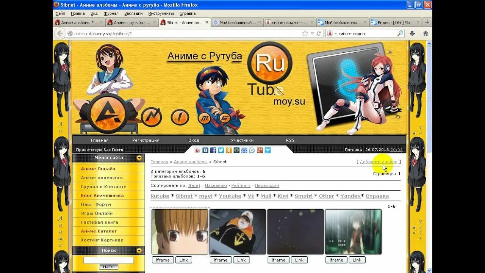Open the Downloads arrow icon
The image size is (485, 273).
[412, 33]
